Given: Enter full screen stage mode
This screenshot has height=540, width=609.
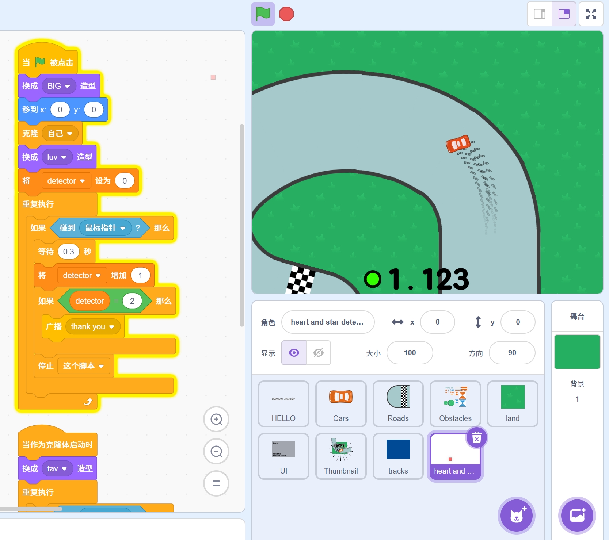Looking at the screenshot, I should pyautogui.click(x=591, y=14).
